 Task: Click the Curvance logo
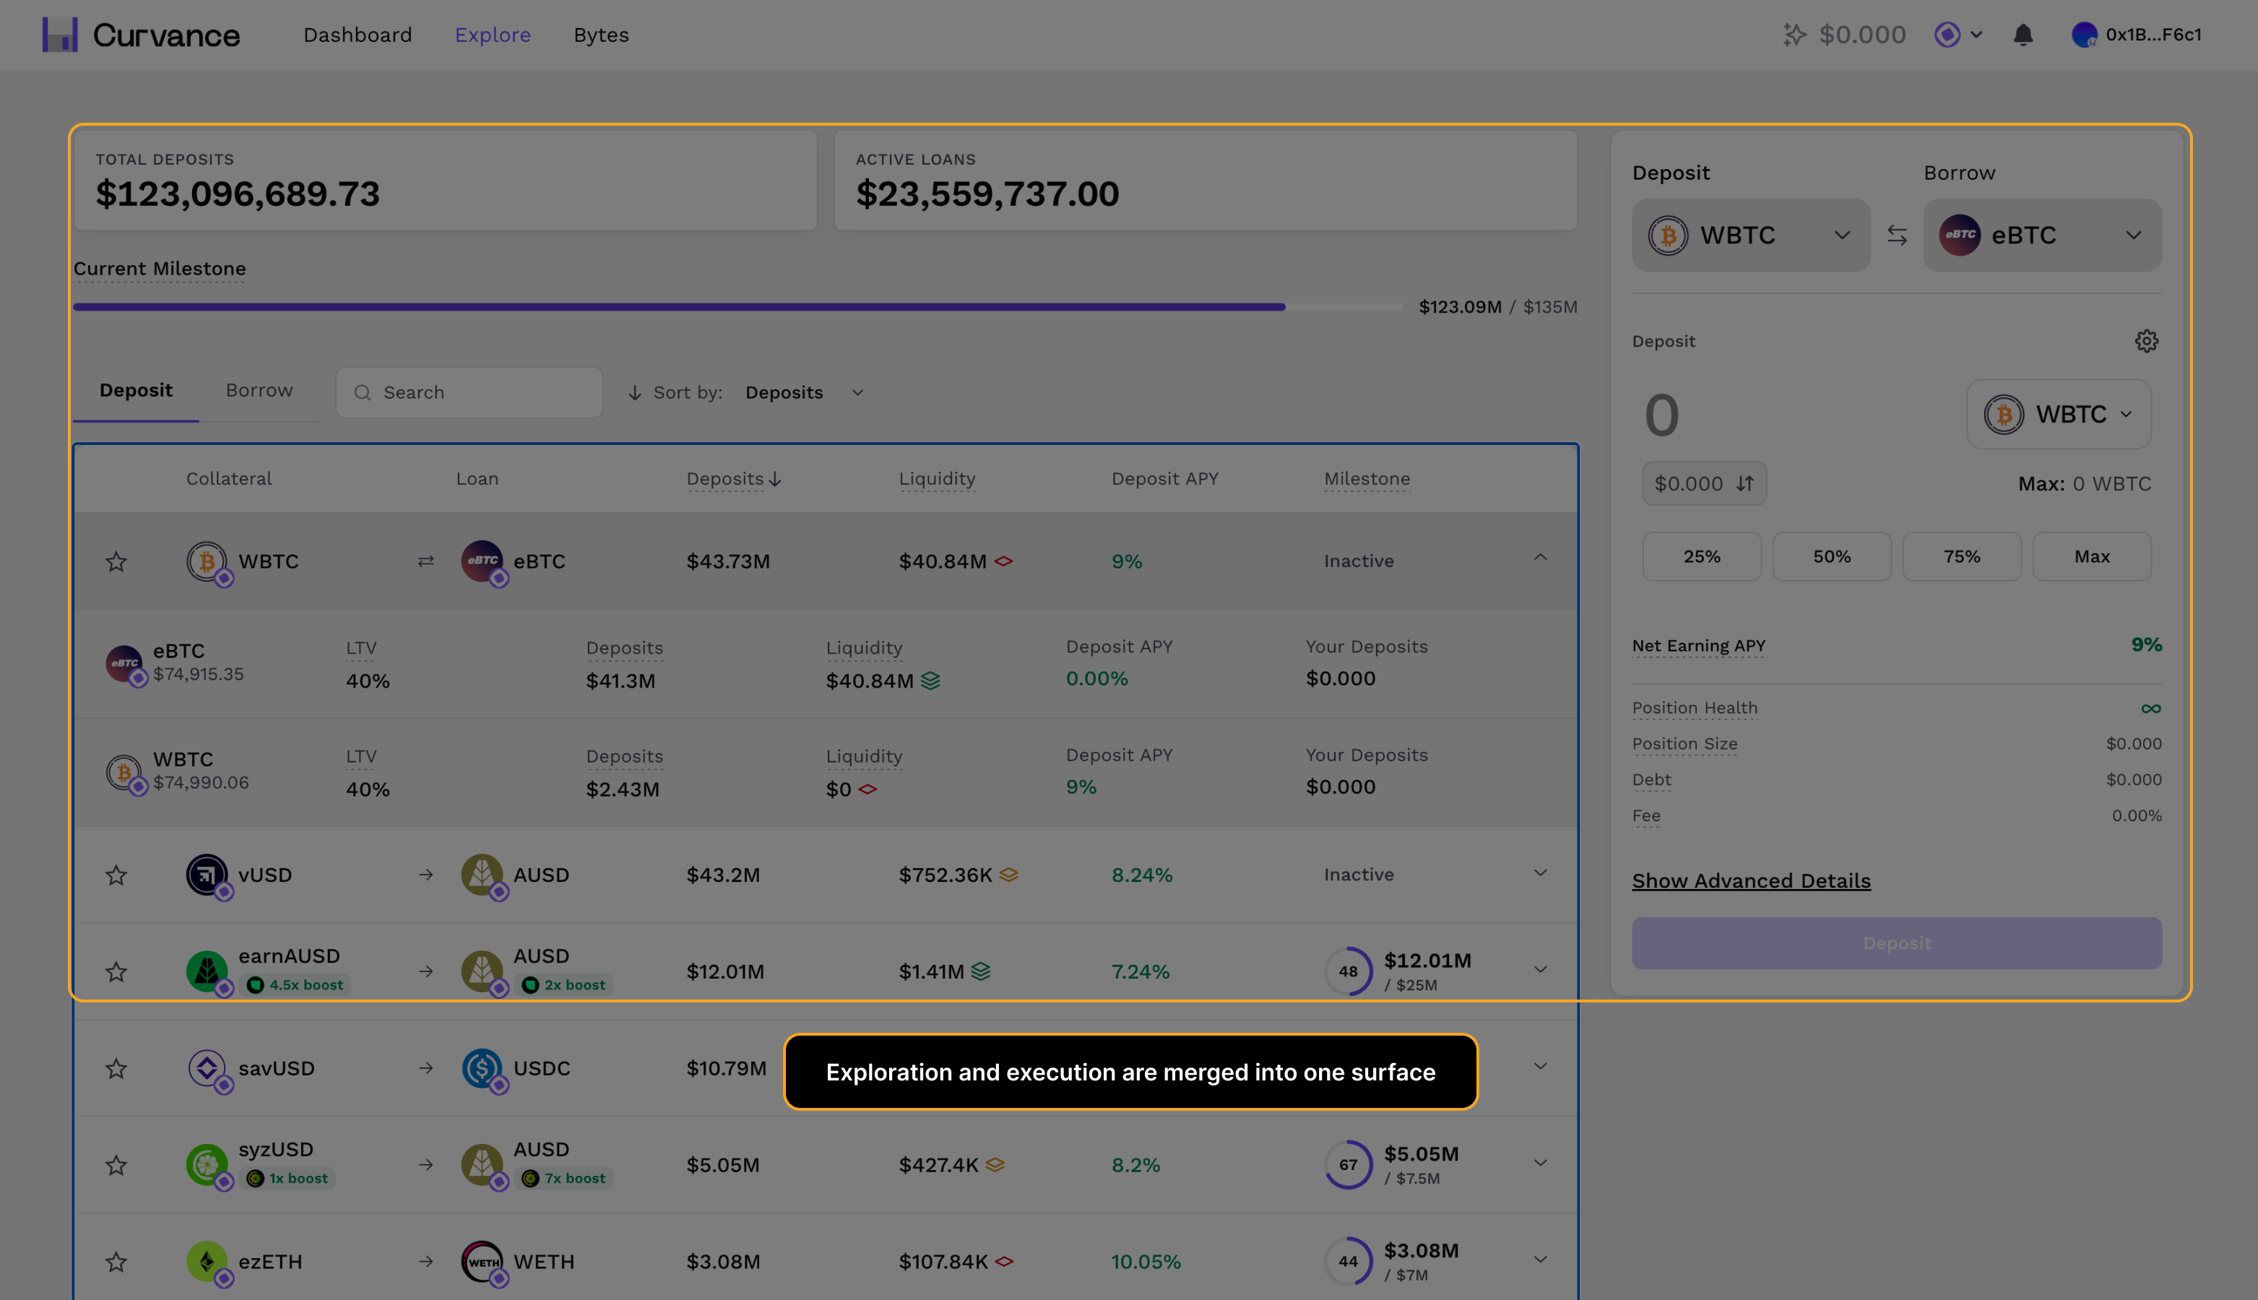tap(141, 35)
